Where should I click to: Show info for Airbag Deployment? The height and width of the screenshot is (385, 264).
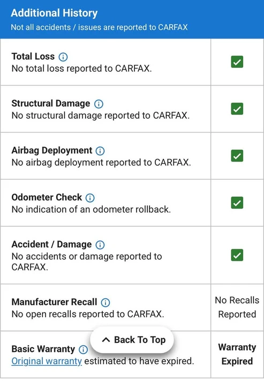[x=100, y=151]
